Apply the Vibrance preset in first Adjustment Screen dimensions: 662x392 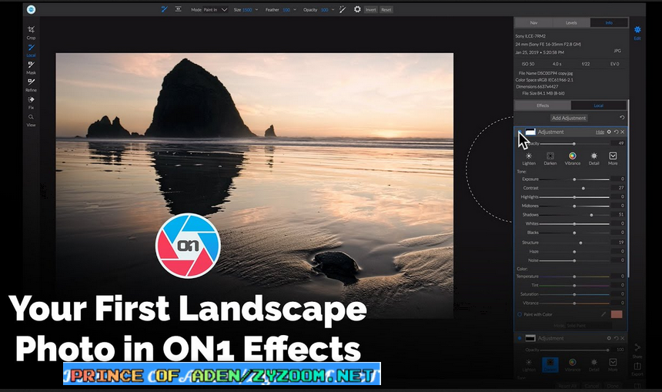(x=573, y=159)
